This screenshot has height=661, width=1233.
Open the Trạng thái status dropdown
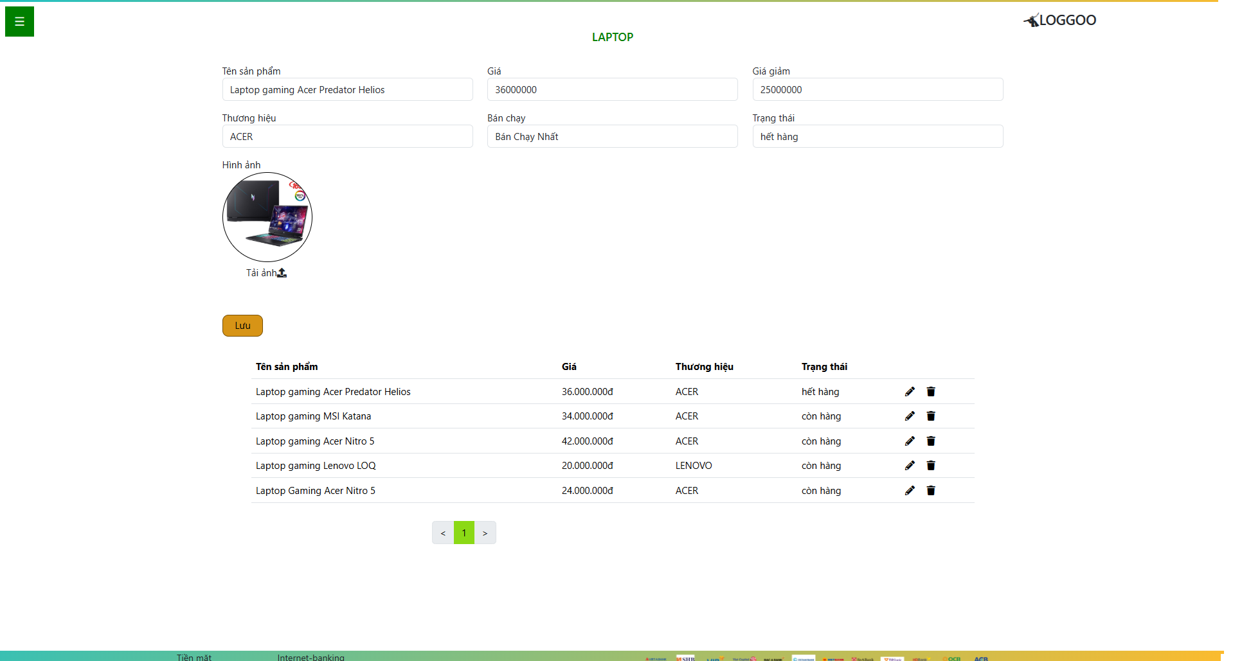coord(878,137)
